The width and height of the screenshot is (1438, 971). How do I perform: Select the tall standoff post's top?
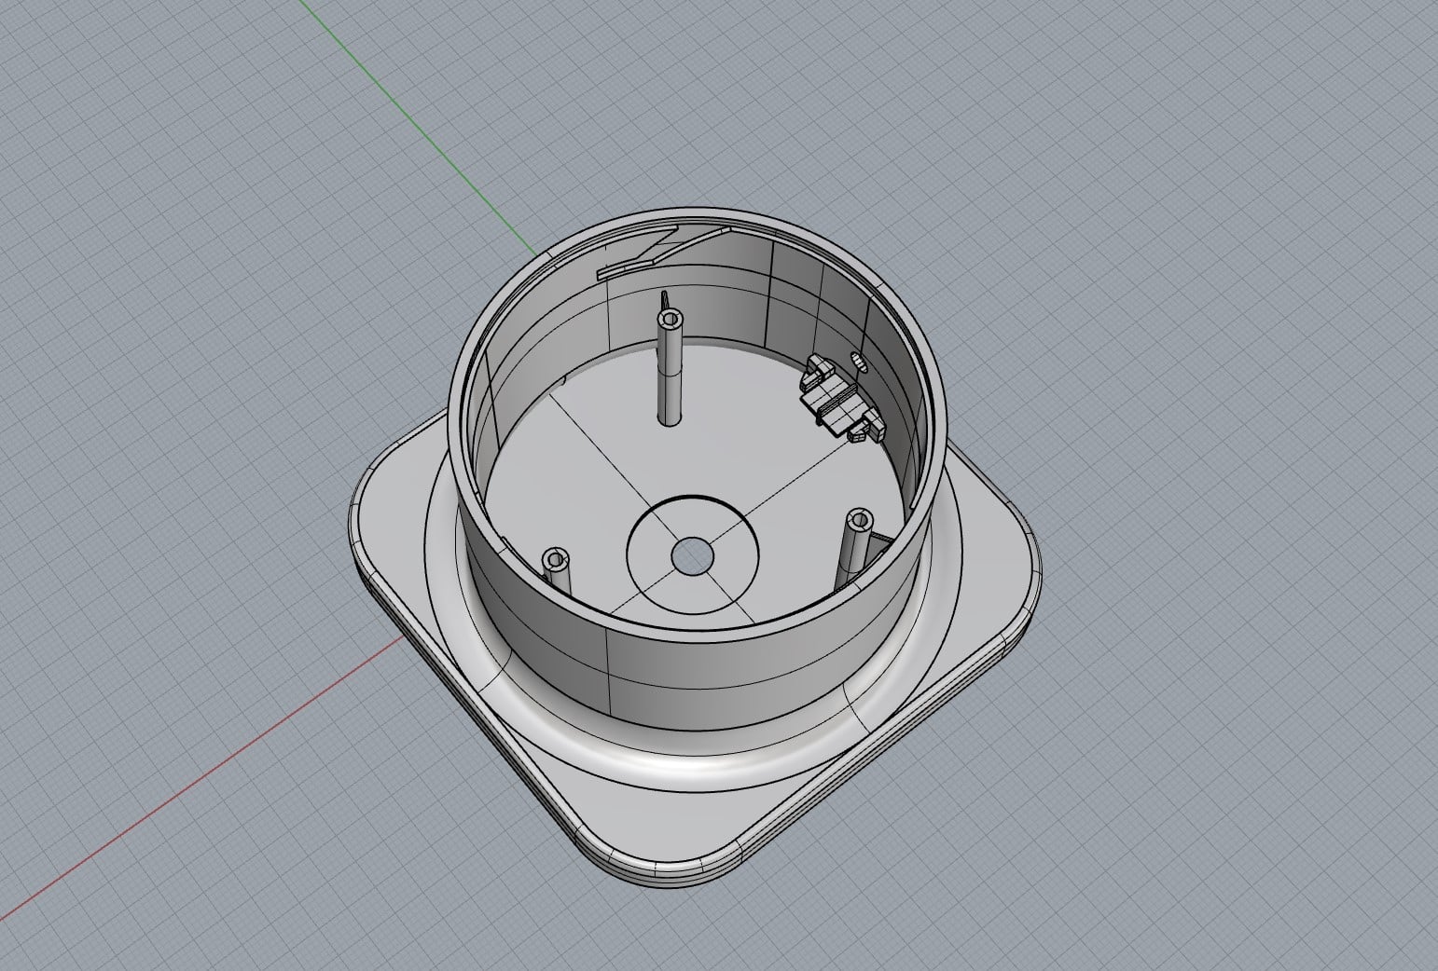coord(669,320)
